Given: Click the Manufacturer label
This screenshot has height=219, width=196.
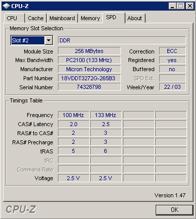Looking at the screenshot, I should 37,69.
